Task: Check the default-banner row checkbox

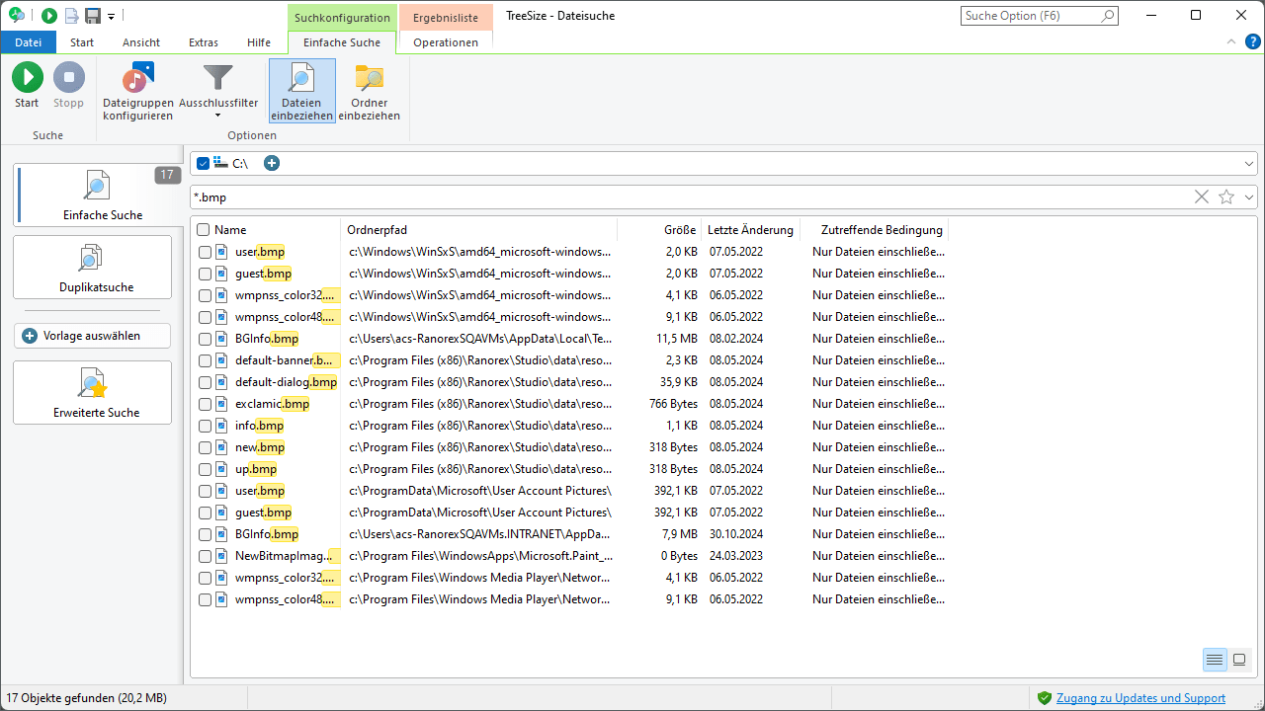Action: [205, 360]
